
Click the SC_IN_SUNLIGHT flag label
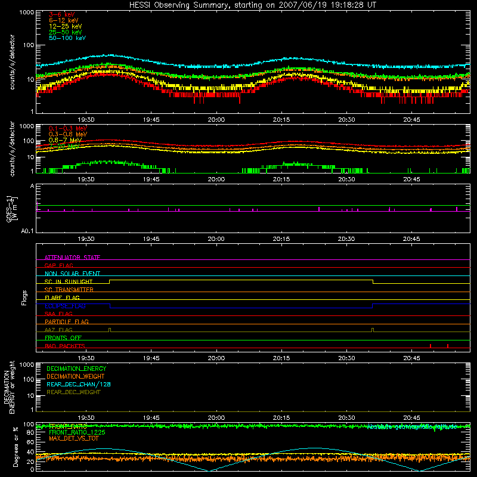coord(69,281)
